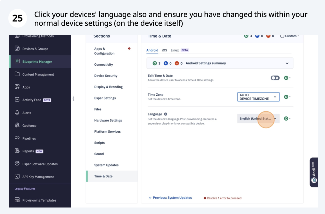
Task: Click the info icon beside Language
Action: (x=165, y=114)
